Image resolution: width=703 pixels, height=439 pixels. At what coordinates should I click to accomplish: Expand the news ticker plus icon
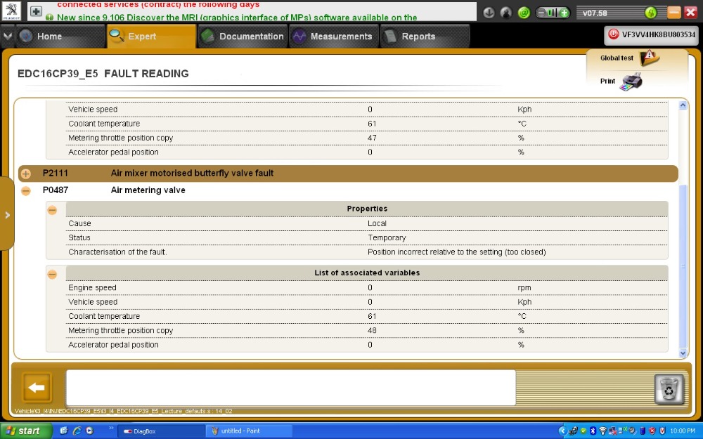[x=36, y=12]
